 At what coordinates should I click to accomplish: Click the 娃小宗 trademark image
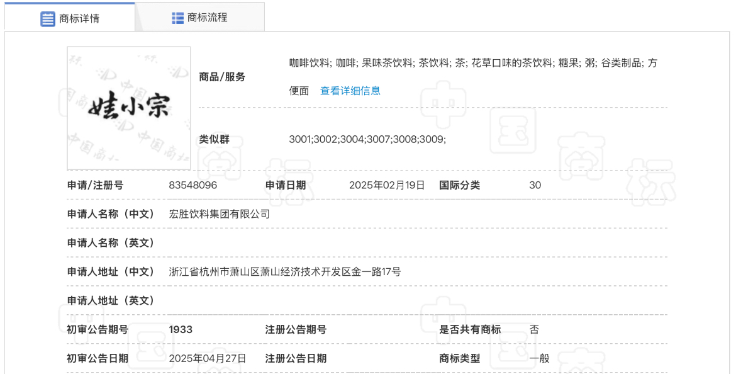click(x=128, y=108)
